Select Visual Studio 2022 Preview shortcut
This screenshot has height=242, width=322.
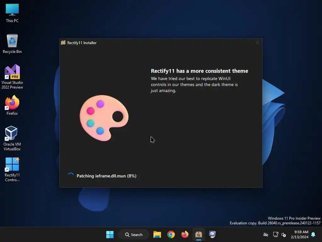(x=12, y=77)
